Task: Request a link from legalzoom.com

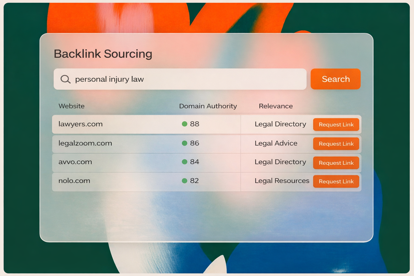Action: click(336, 144)
